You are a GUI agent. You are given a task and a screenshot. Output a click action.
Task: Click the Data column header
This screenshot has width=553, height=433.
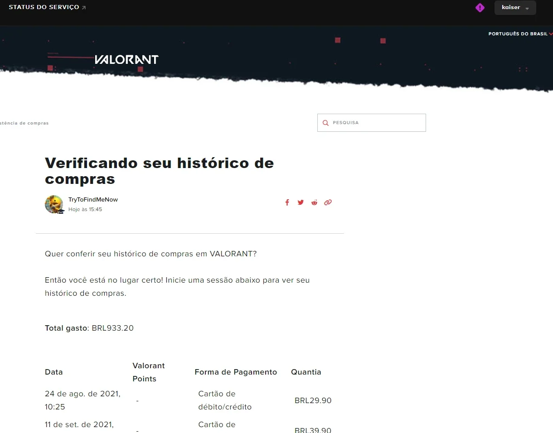tap(54, 372)
